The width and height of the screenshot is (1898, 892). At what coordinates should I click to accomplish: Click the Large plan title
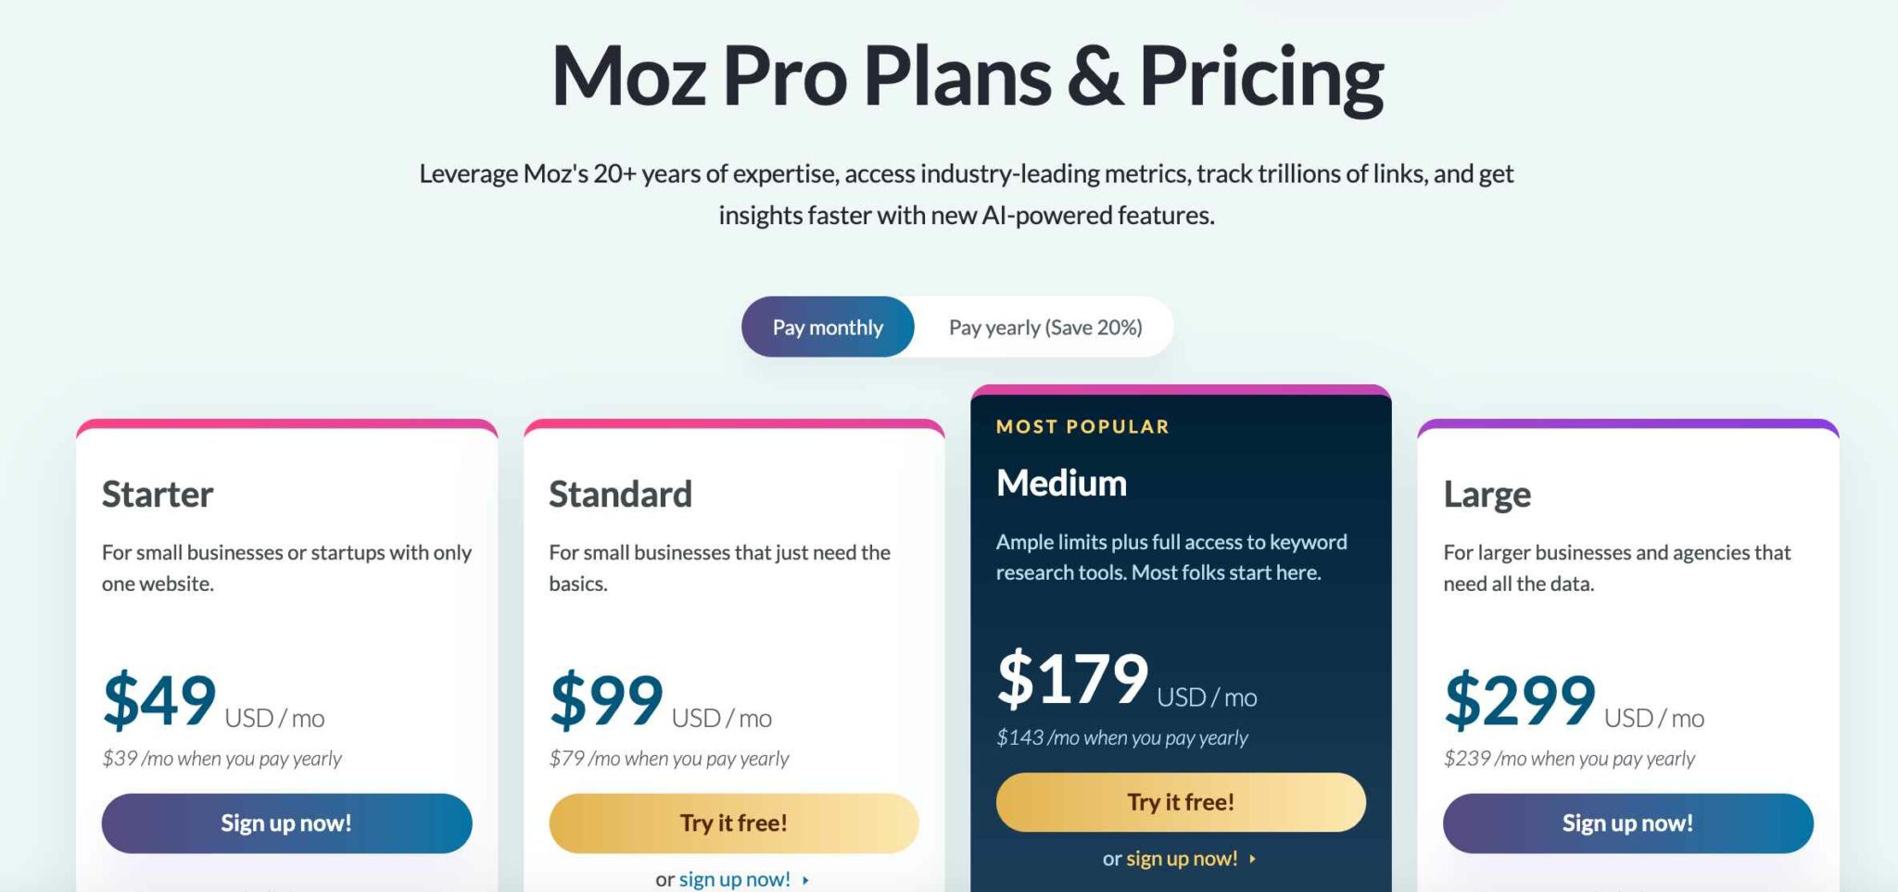point(1487,494)
